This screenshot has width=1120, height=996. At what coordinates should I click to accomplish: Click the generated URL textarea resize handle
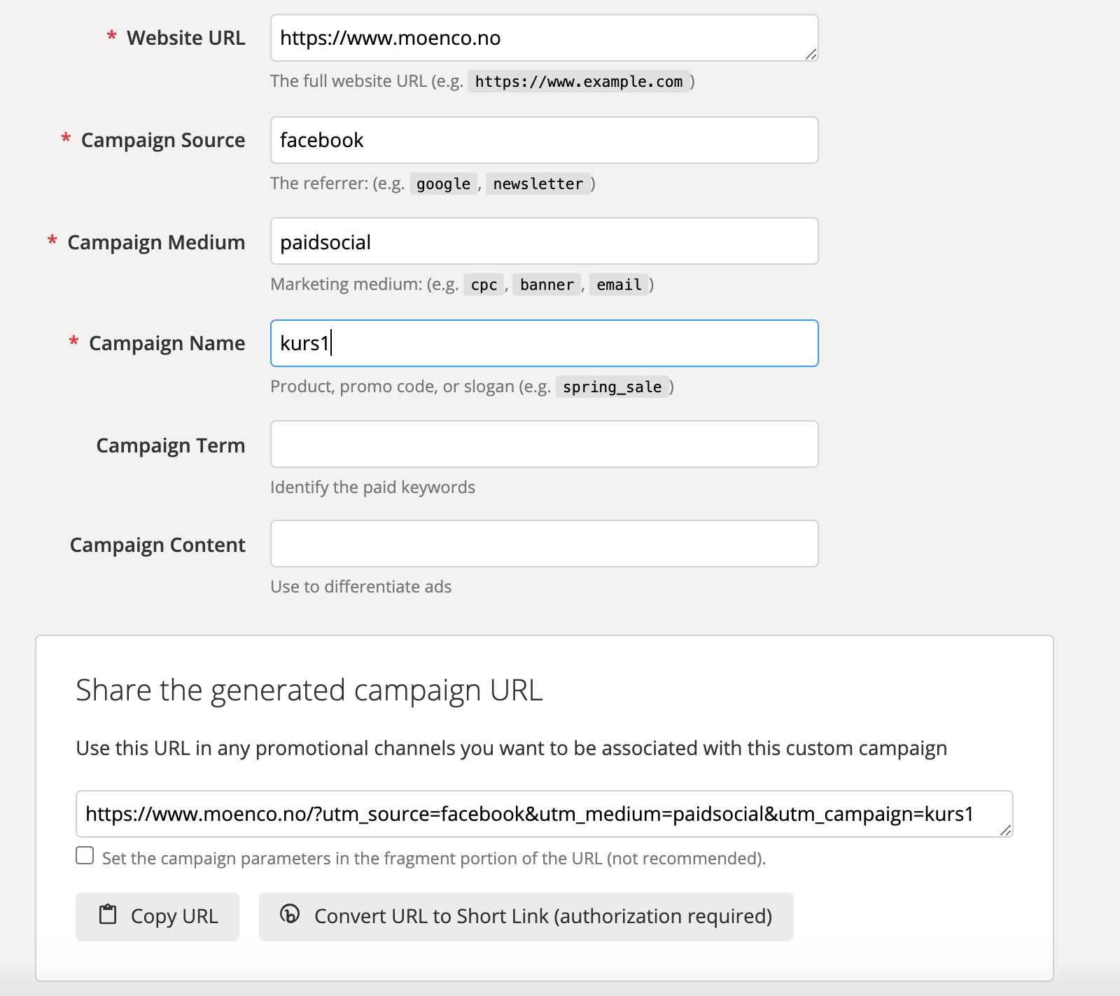1006,830
